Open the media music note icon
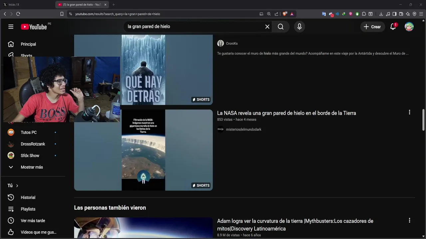Image resolution: width=426 pixels, height=239 pixels. (x=388, y=14)
